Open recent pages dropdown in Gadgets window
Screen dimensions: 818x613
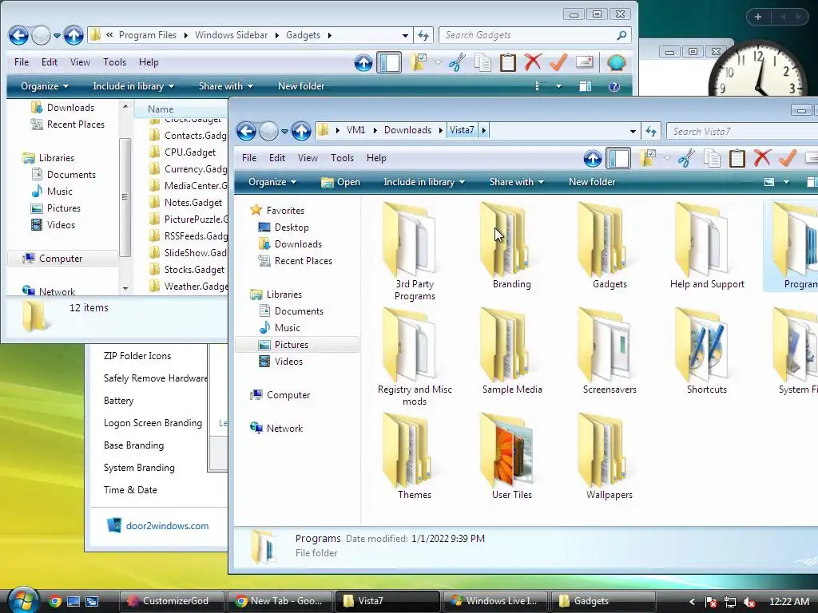[x=57, y=35]
